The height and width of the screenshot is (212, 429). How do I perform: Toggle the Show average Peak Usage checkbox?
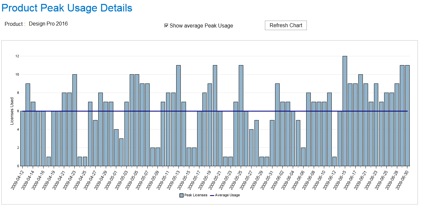point(166,26)
